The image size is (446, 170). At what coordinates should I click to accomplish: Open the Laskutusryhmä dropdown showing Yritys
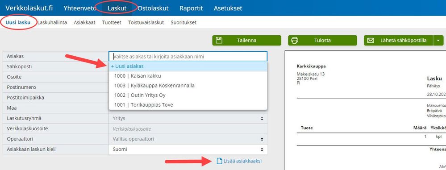(x=188, y=118)
